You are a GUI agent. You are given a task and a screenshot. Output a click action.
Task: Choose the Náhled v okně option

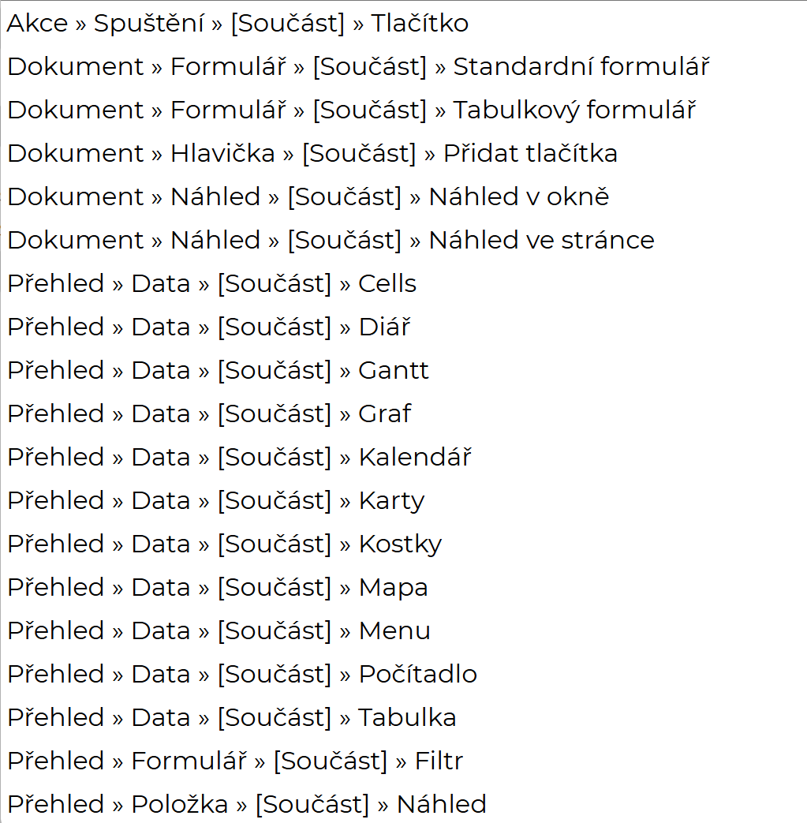pyautogui.click(x=308, y=197)
